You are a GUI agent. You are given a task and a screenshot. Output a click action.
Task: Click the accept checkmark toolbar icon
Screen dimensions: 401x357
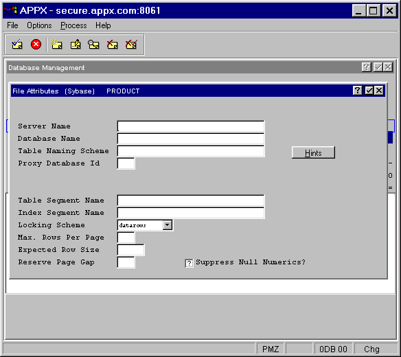click(17, 45)
